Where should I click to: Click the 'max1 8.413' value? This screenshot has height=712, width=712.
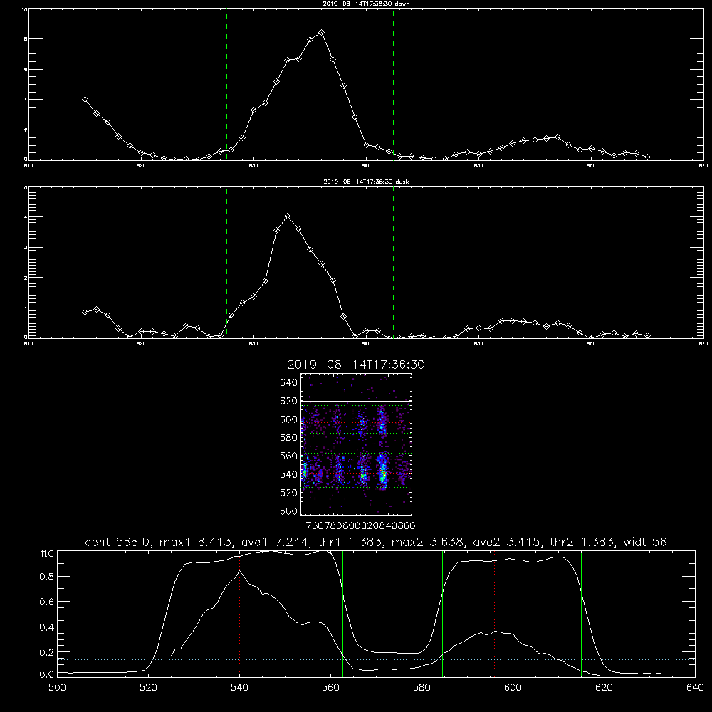coord(197,542)
